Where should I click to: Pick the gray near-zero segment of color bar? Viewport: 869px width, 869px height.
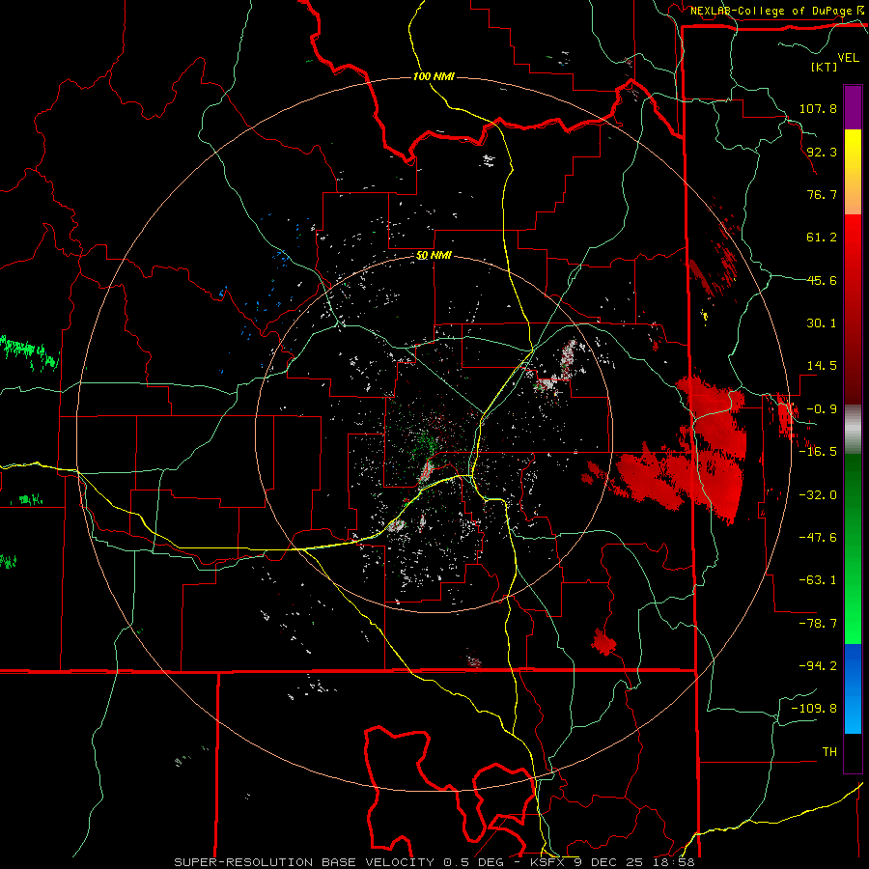coord(853,430)
